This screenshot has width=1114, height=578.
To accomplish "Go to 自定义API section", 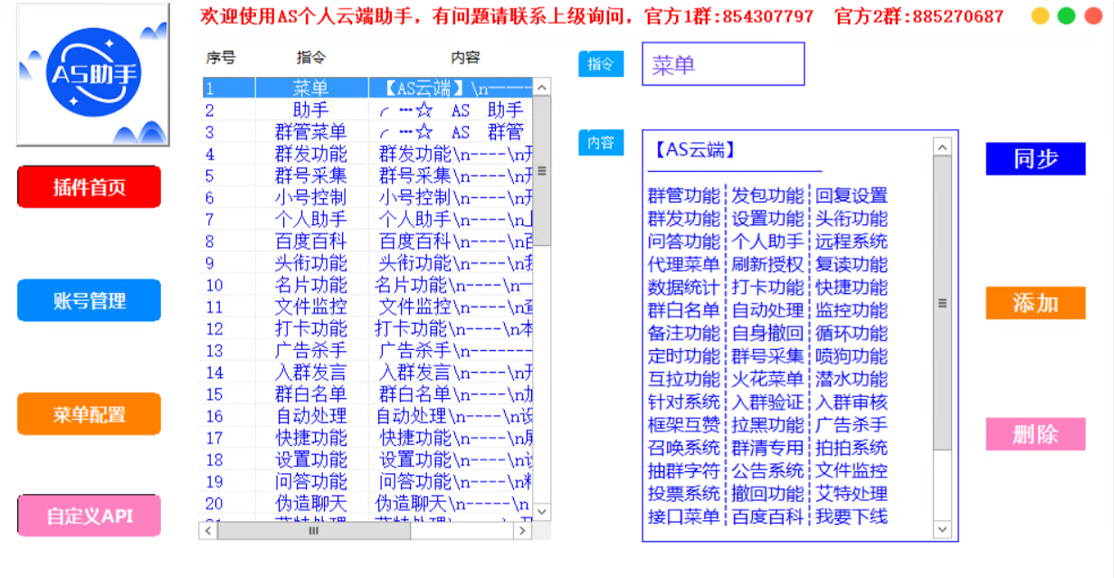I will pyautogui.click(x=89, y=516).
